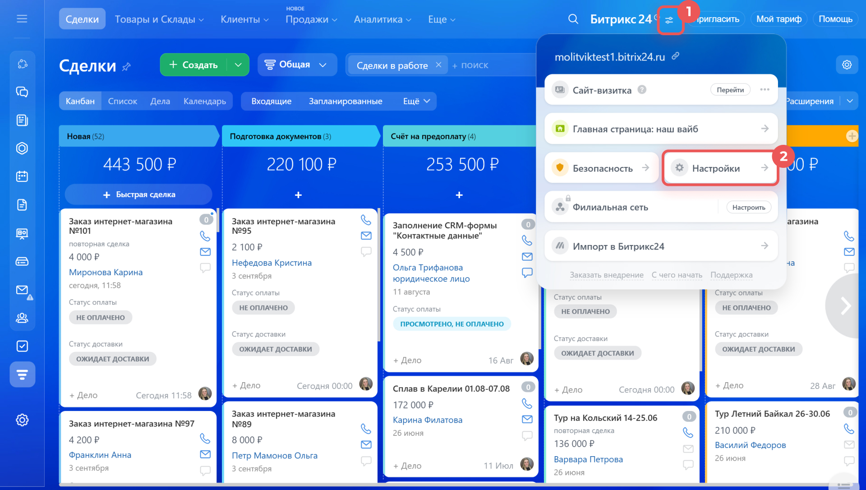Image resolution: width=866 pixels, height=490 pixels.
Task: Switch to the Список view tab
Action: pyautogui.click(x=122, y=101)
